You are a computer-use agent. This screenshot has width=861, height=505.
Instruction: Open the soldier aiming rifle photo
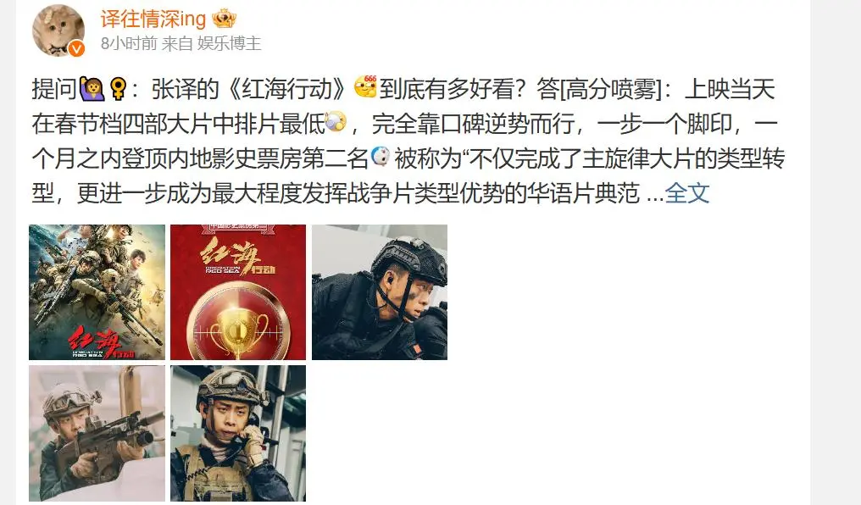click(97, 433)
